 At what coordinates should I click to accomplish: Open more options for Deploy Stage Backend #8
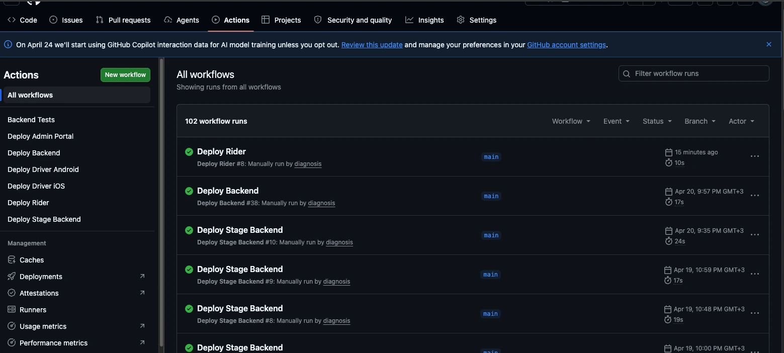[754, 313]
